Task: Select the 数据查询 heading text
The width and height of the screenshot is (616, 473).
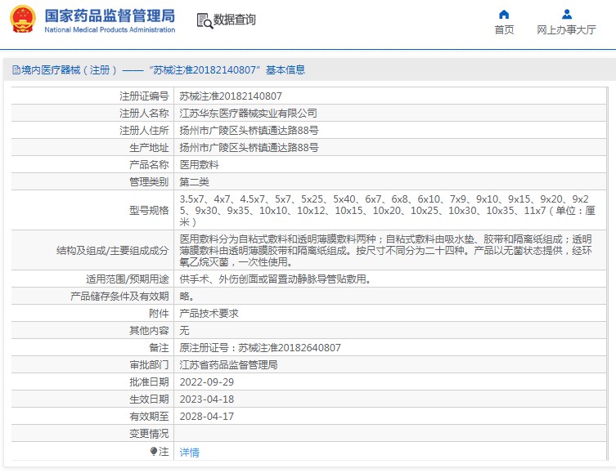Action: point(234,20)
